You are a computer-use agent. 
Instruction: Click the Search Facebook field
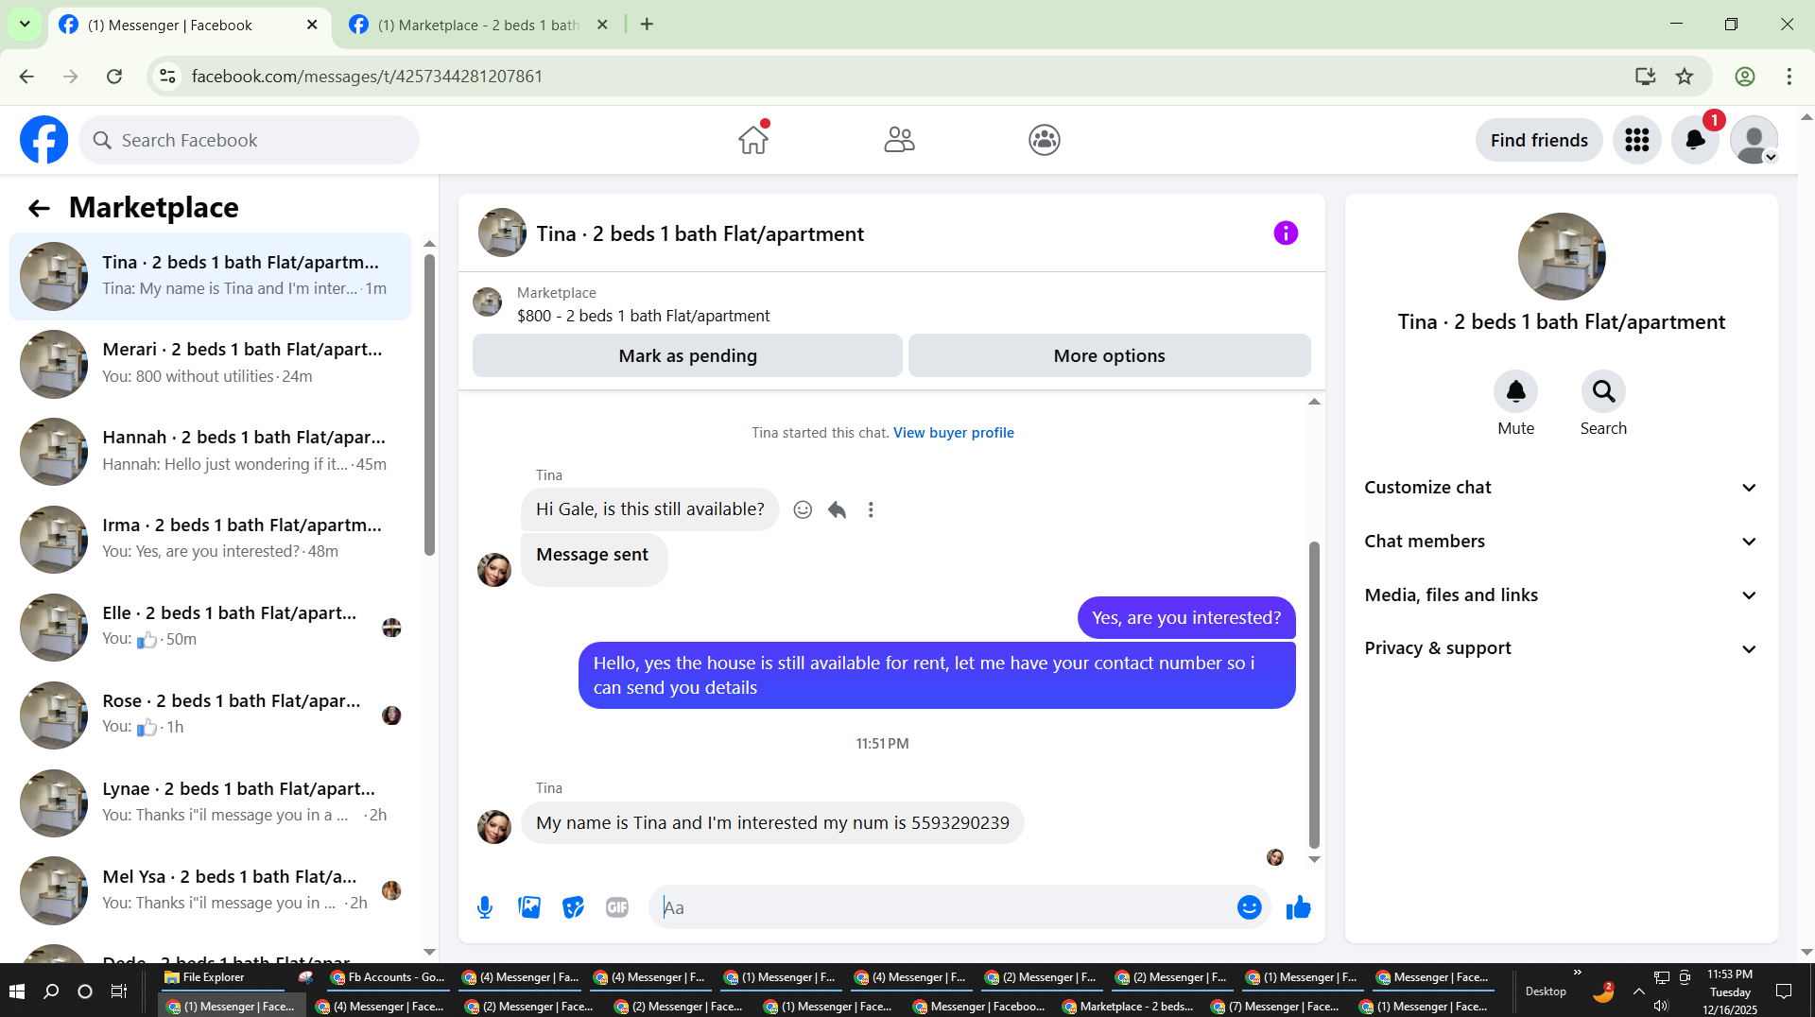(250, 141)
